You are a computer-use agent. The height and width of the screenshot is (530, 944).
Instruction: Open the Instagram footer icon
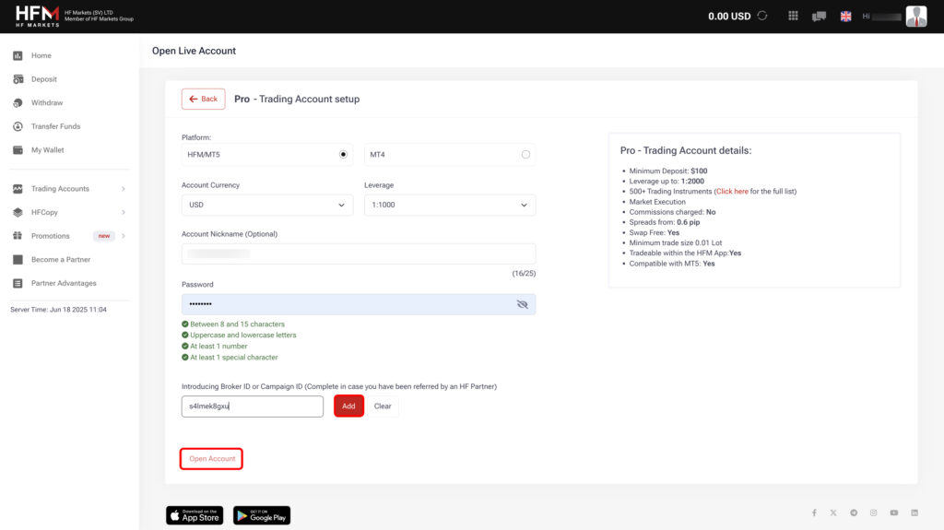tap(874, 512)
